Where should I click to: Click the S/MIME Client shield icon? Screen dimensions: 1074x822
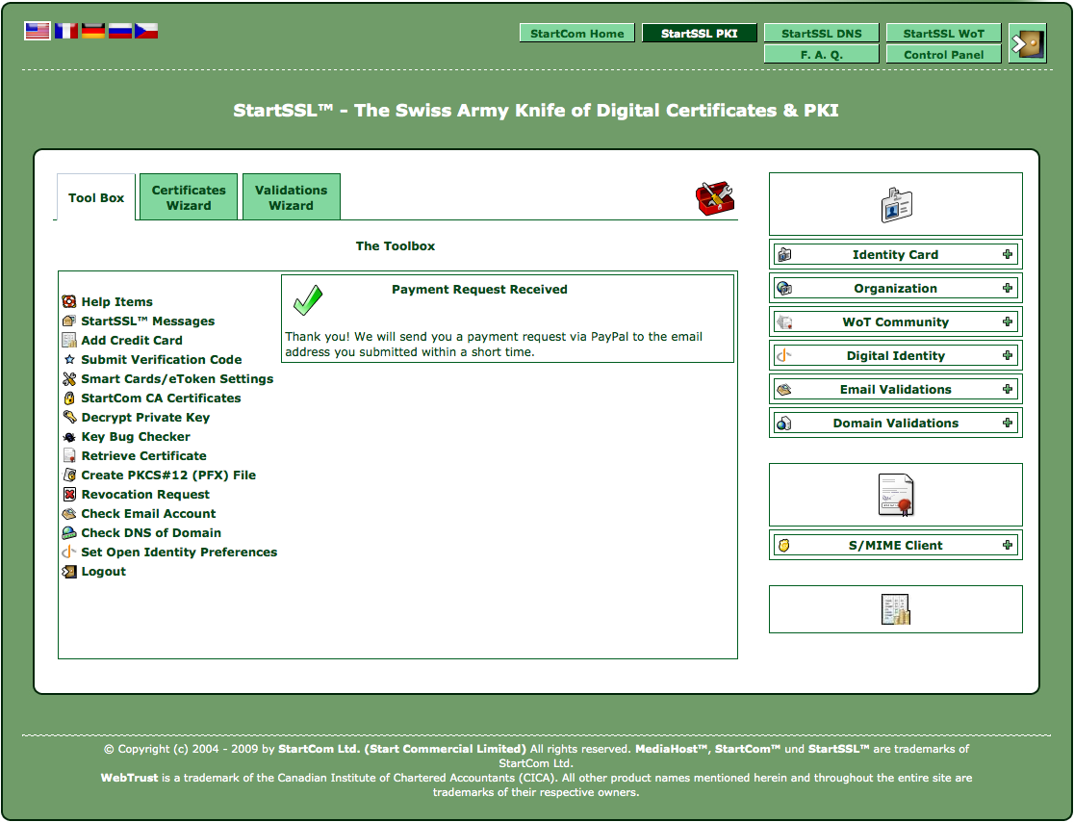click(784, 545)
